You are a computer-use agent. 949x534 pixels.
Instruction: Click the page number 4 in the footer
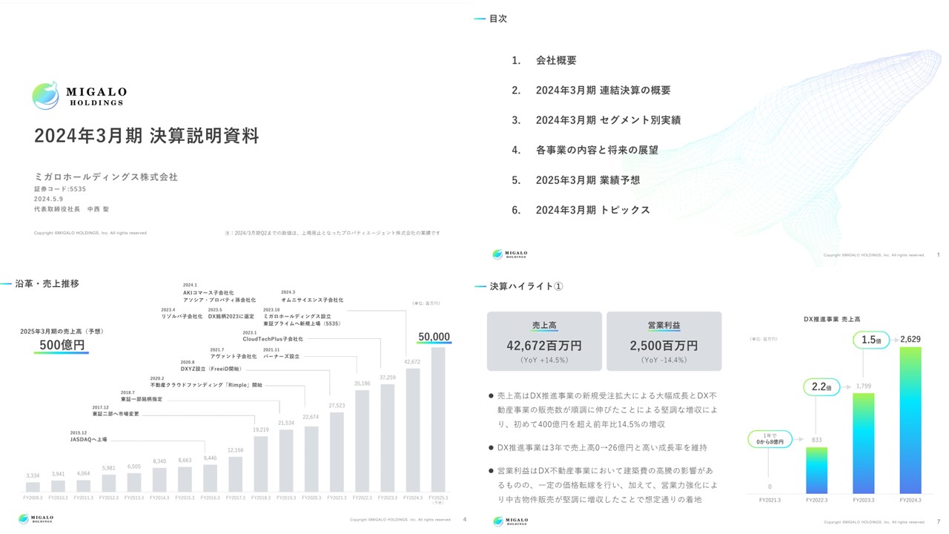(463, 520)
